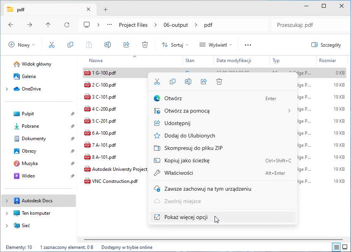
Task: Click Pokaż więcej opcji
Action: [x=222, y=217]
